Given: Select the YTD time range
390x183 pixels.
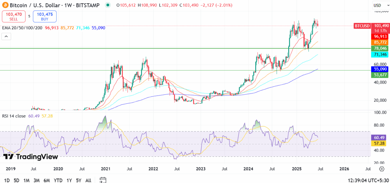Looking at the screenshot, I should coord(58,180).
